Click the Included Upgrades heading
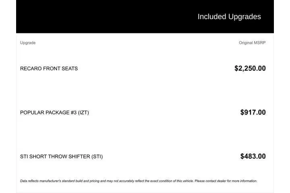The width and height of the screenshot is (290, 193). tap(229, 16)
